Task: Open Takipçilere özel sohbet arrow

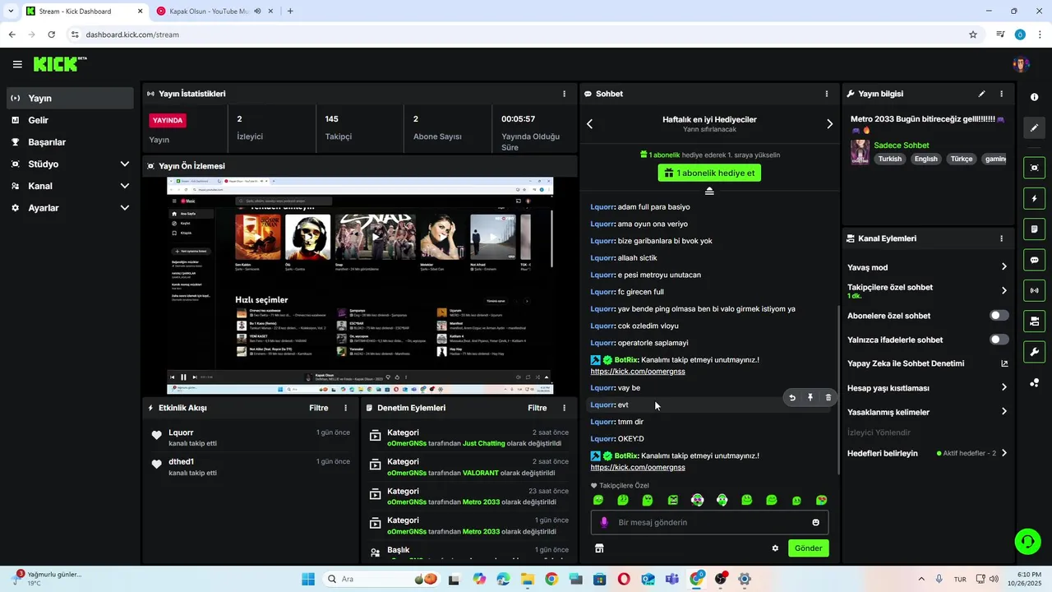Action: (1004, 290)
